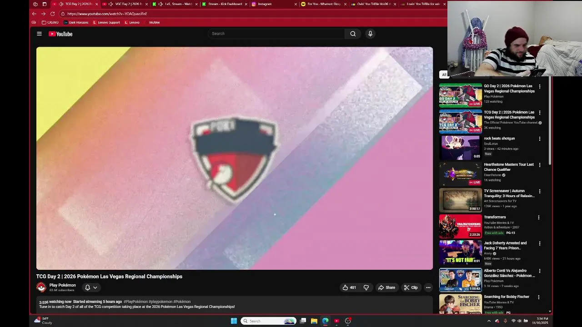Open the Play Pokémon channel name

click(x=62, y=285)
